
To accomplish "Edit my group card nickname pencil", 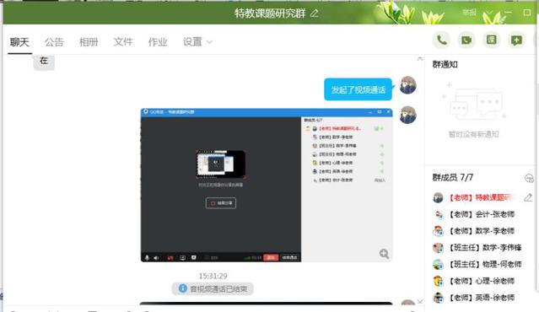I will (x=528, y=197).
